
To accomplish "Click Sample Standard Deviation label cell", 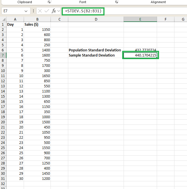I will coord(96,55).
